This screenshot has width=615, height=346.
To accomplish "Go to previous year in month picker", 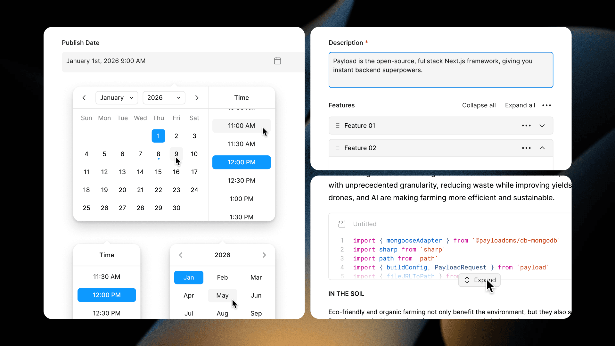I will (181, 255).
